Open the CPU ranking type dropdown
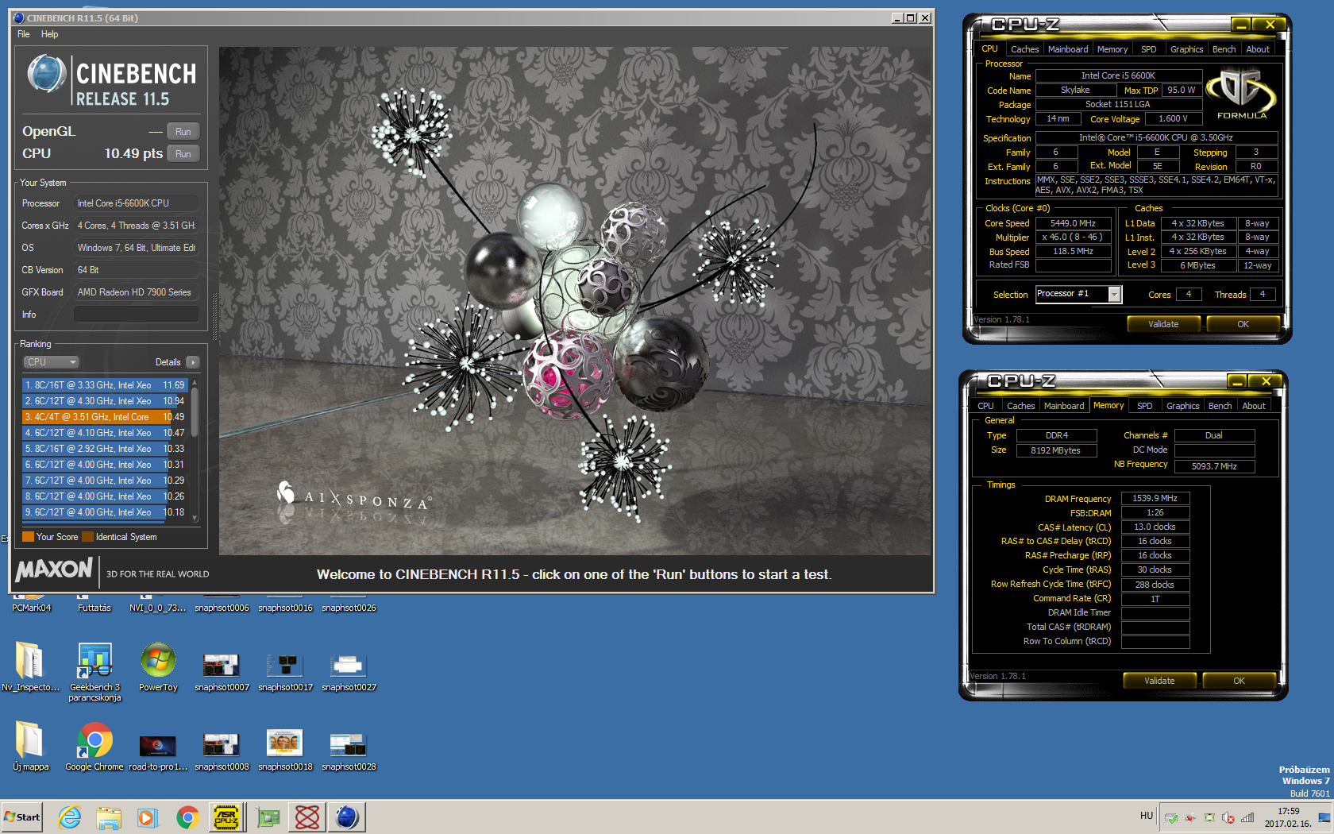This screenshot has width=1334, height=834. pos(51,362)
